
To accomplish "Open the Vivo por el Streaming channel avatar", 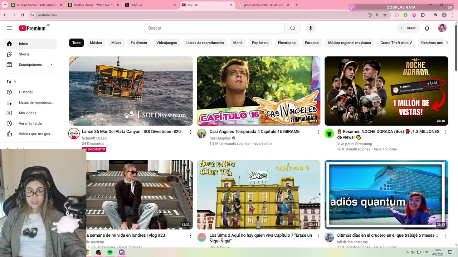I will (329, 133).
